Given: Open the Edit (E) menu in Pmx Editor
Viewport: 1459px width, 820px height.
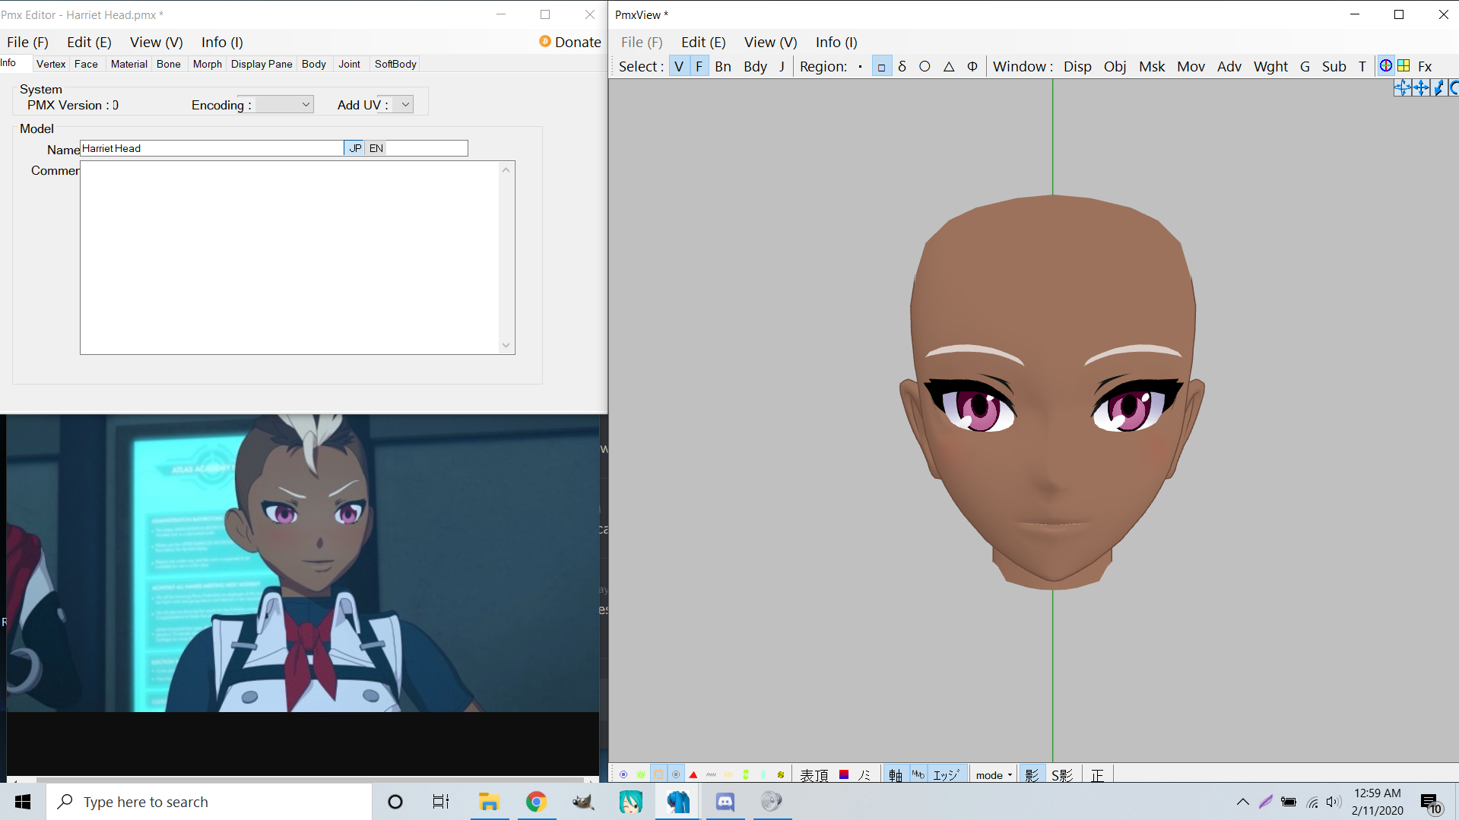Looking at the screenshot, I should point(89,43).
